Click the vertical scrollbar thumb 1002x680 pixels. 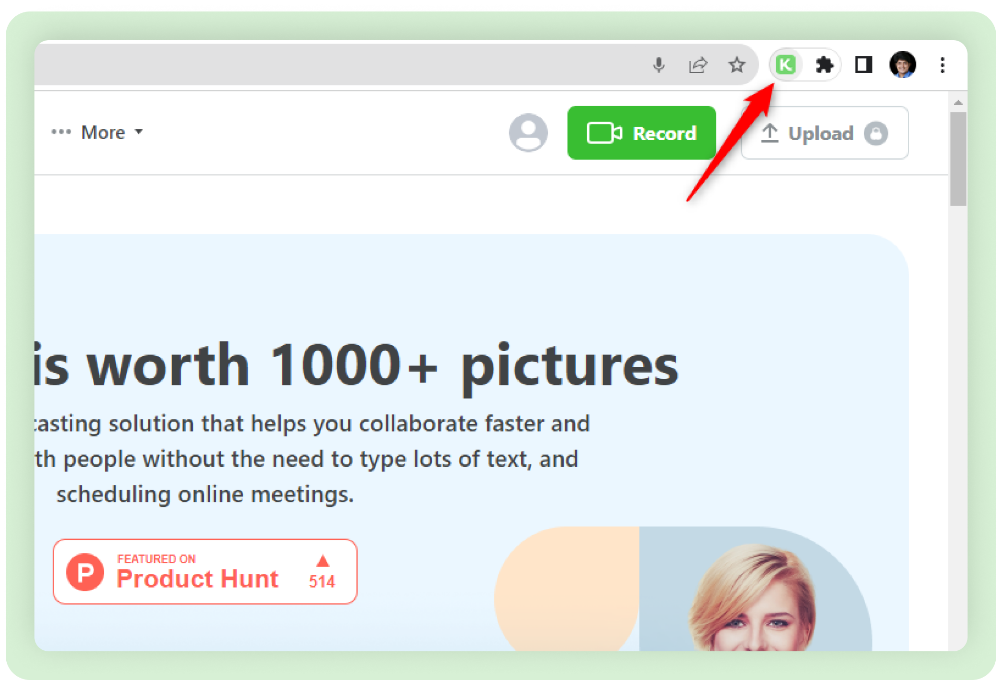[x=958, y=159]
